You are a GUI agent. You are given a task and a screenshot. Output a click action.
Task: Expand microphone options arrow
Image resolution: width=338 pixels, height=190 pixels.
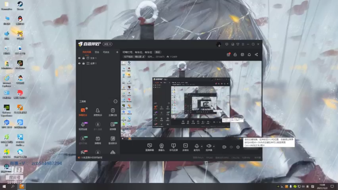(x=202, y=147)
